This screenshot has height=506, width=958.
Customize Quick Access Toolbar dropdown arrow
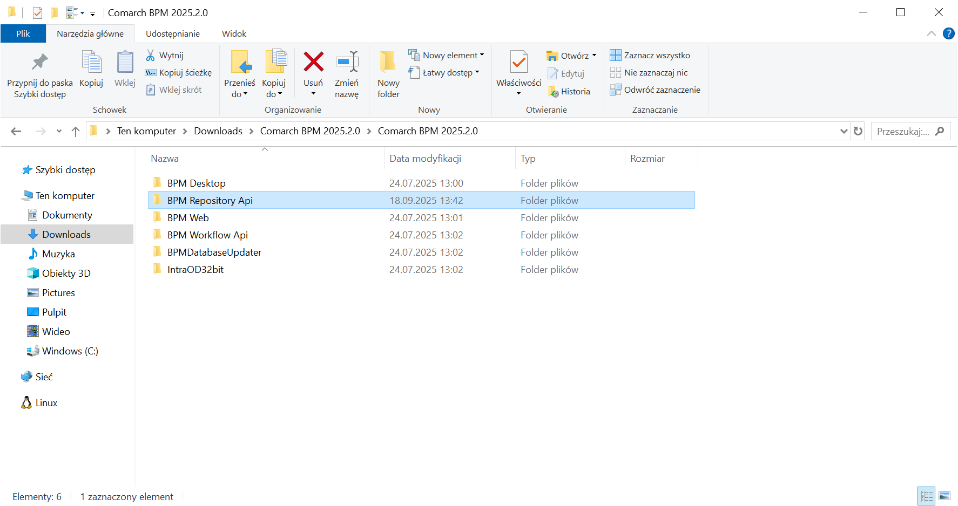click(92, 13)
